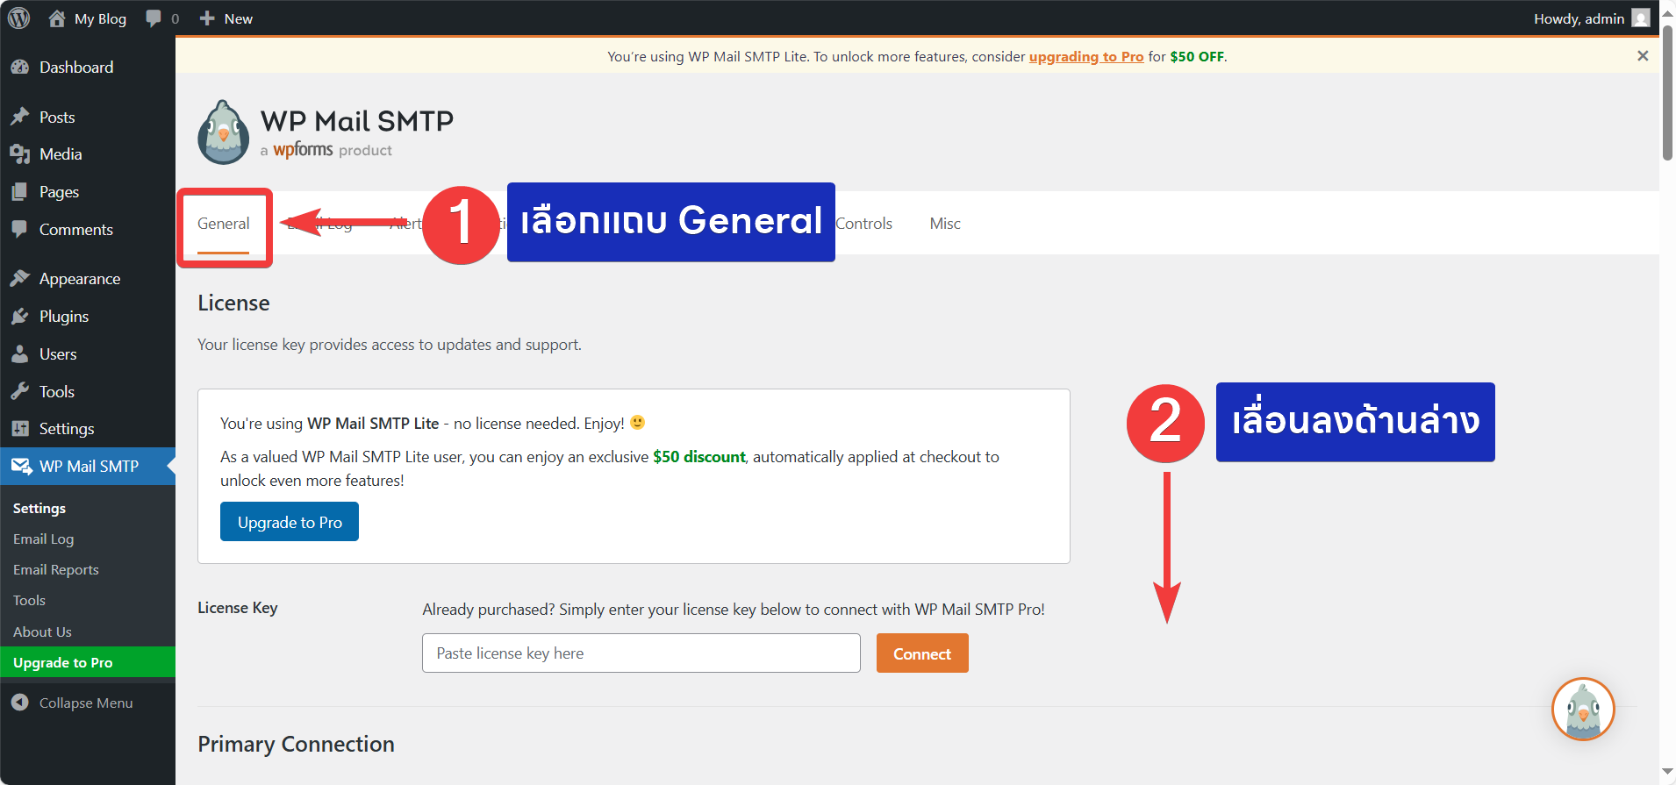1676x785 pixels.
Task: Open Howdy, admin account menu
Action: [x=1590, y=18]
